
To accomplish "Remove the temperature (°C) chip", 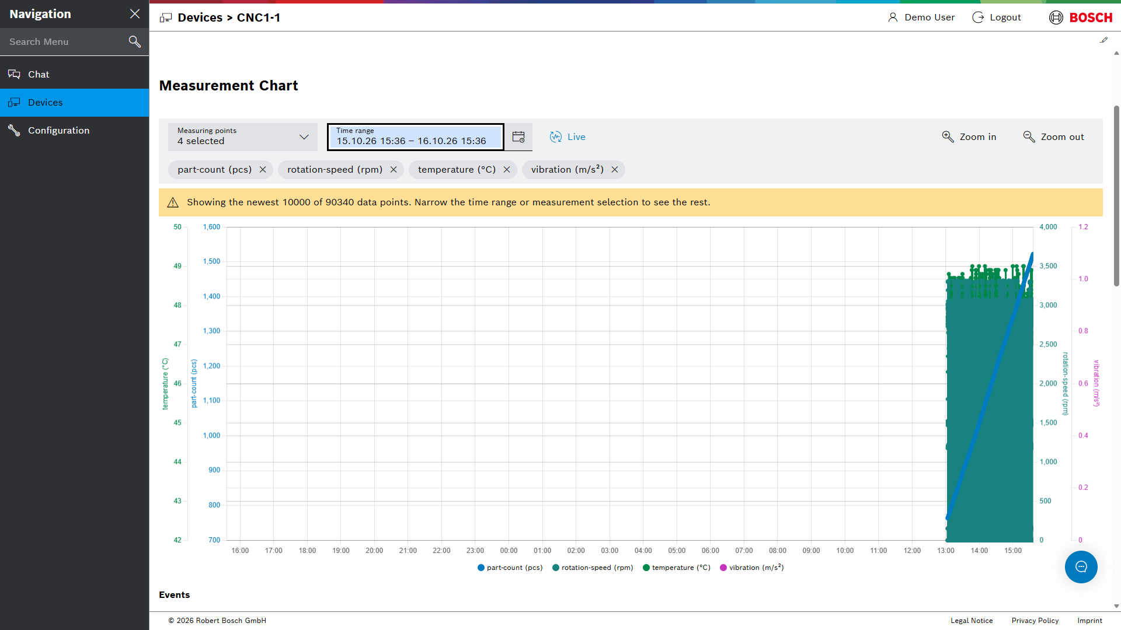I will point(507,170).
